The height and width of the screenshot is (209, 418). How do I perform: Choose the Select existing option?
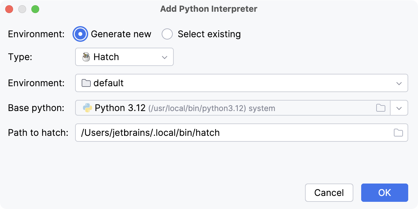(x=167, y=34)
